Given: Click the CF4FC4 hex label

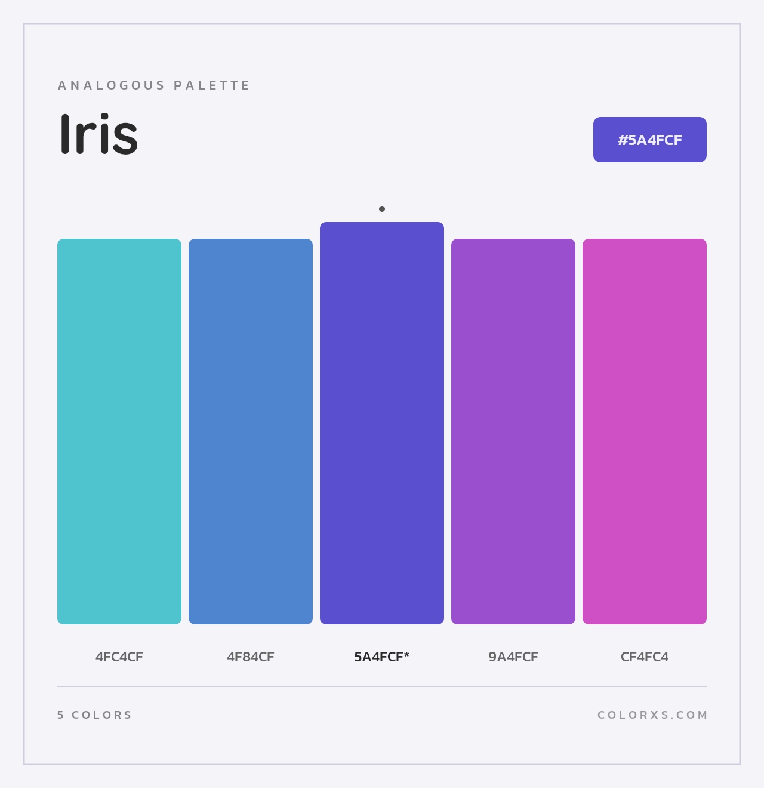Looking at the screenshot, I should (x=645, y=657).
